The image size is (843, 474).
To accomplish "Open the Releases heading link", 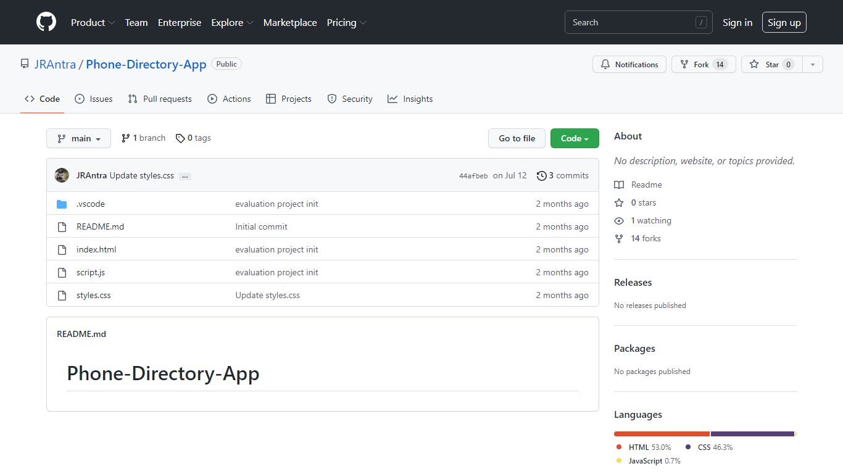I will pyautogui.click(x=633, y=282).
